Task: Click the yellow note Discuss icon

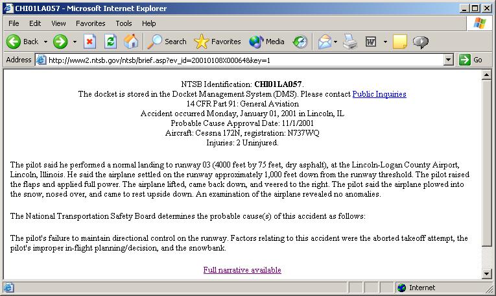Action: coord(400,42)
